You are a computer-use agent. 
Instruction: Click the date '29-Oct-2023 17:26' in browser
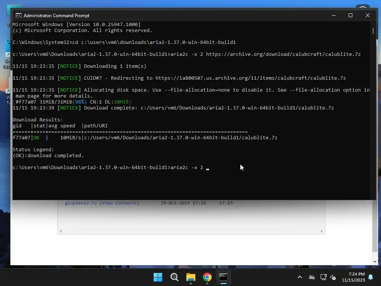pyautogui.click(x=183, y=203)
